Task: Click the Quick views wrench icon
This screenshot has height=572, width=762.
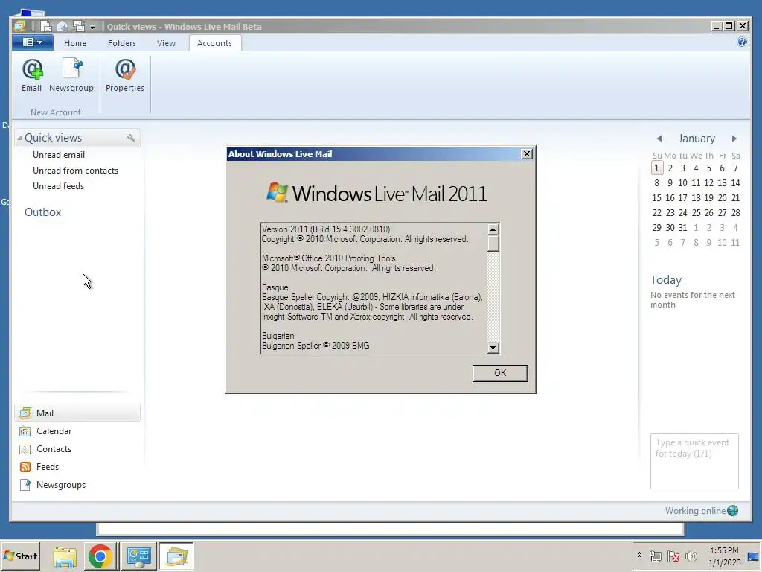Action: (x=131, y=138)
